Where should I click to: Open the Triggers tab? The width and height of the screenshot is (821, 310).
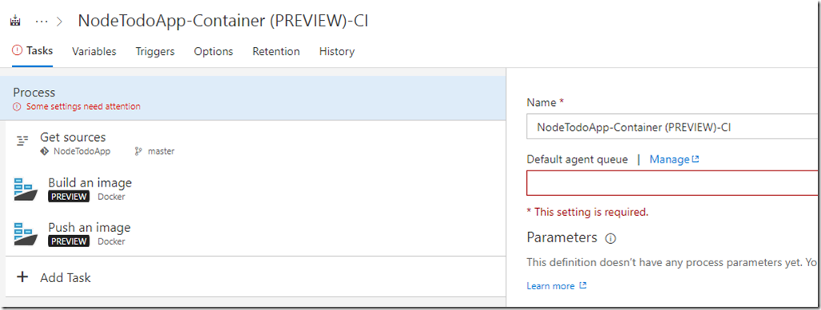tap(155, 51)
